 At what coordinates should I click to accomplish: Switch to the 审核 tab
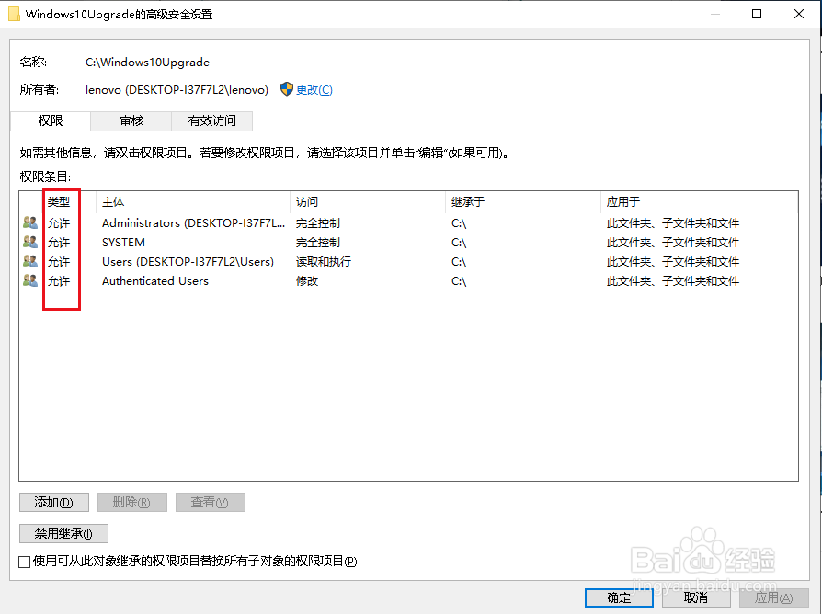(130, 120)
